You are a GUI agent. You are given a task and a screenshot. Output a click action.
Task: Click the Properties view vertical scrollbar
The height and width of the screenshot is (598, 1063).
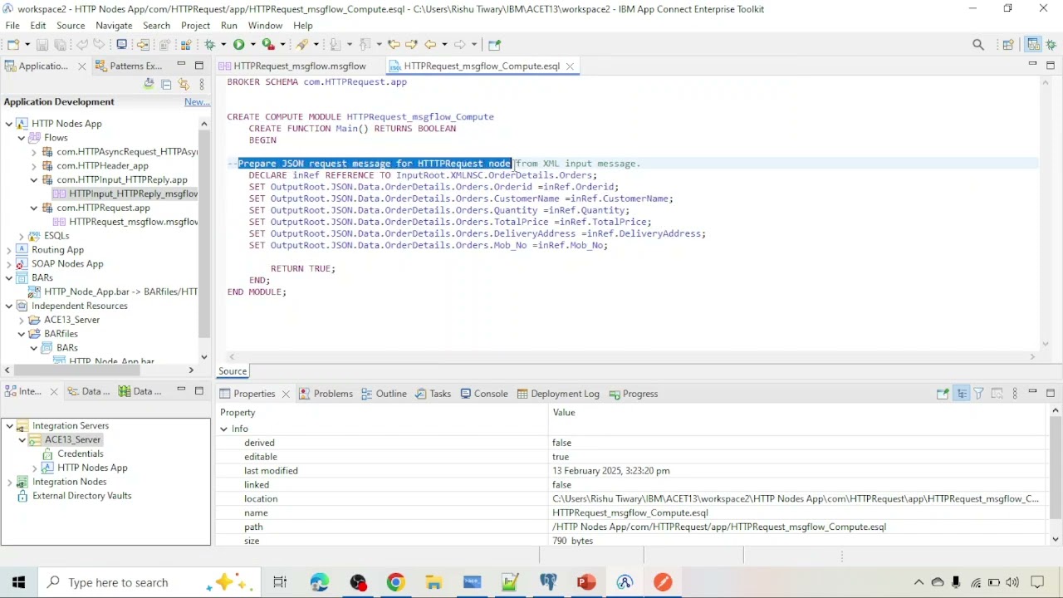pyautogui.click(x=1056, y=468)
